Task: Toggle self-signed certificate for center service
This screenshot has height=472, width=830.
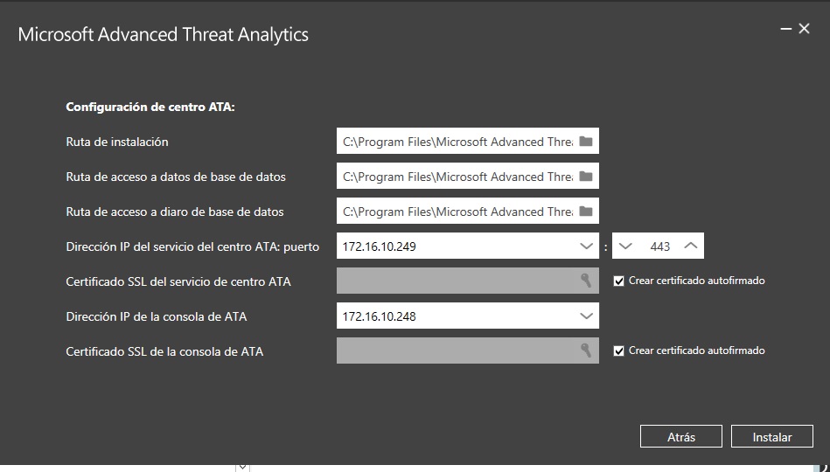Action: (619, 281)
